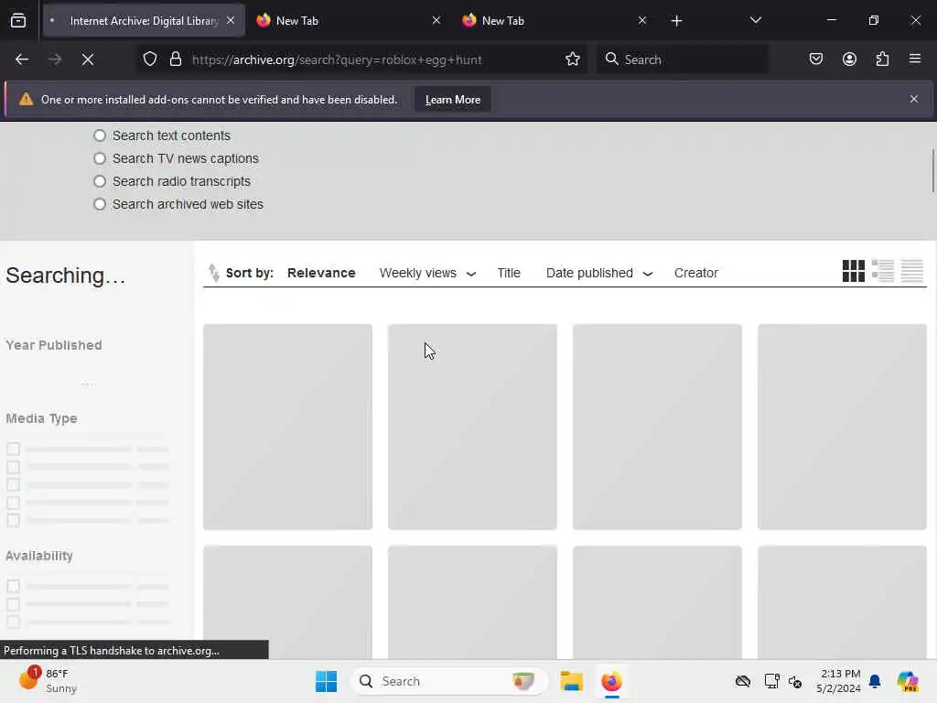Viewport: 937px width, 703px height.
Task: Open the Windows Start menu
Action: click(327, 681)
